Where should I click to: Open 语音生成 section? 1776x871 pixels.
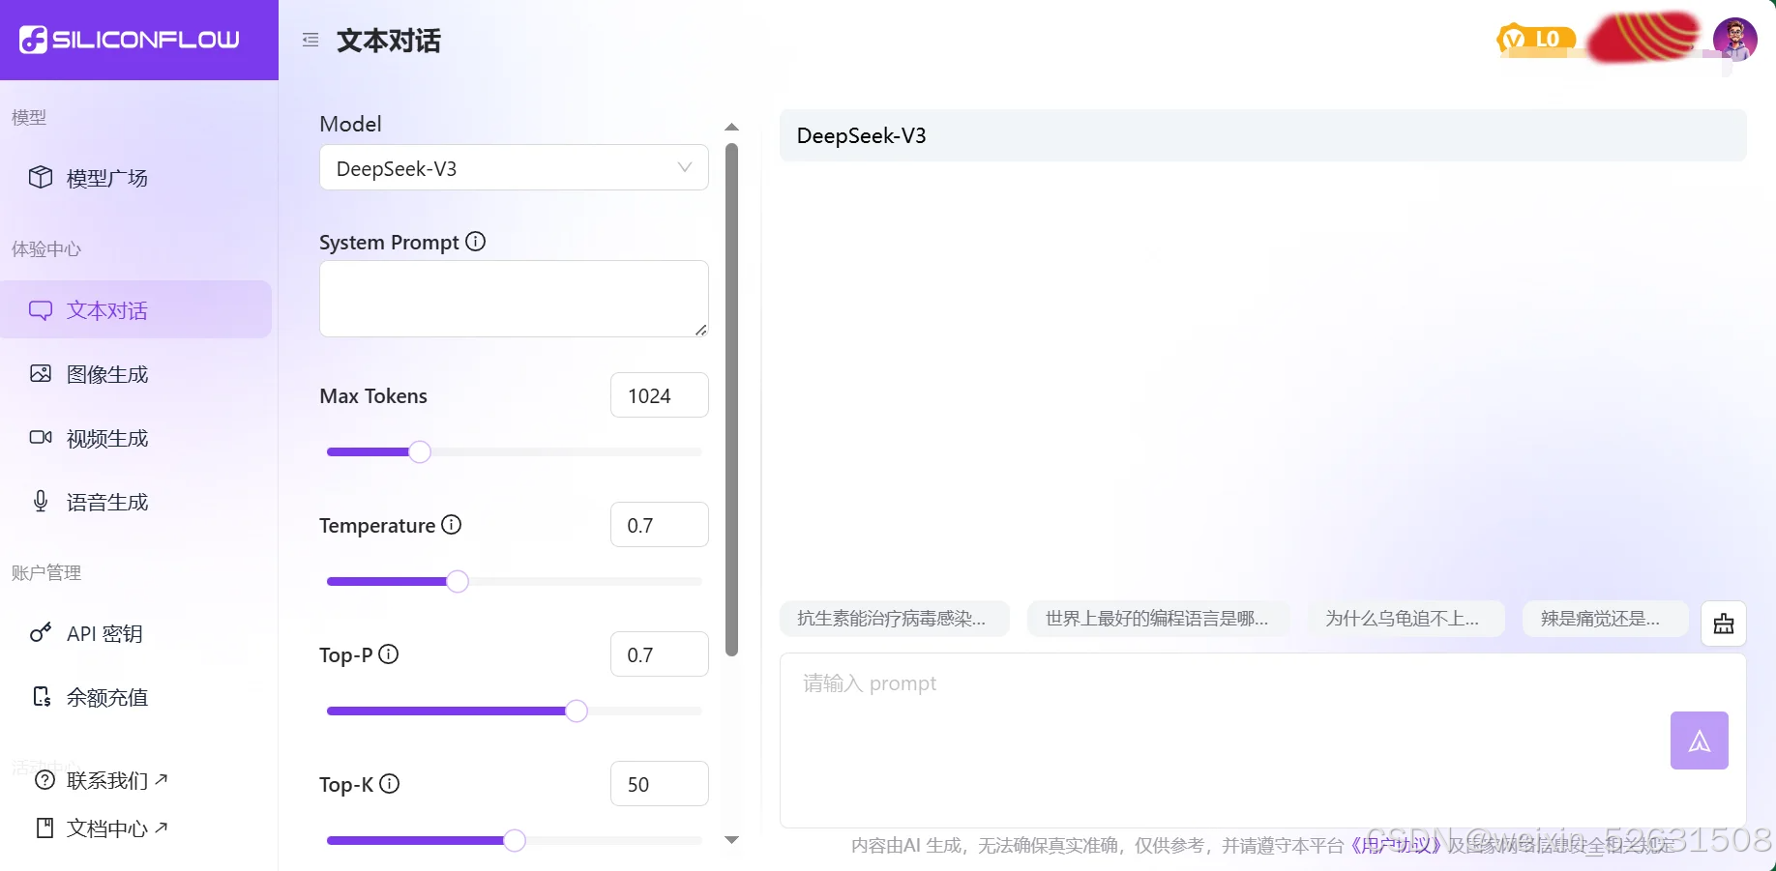(x=135, y=502)
